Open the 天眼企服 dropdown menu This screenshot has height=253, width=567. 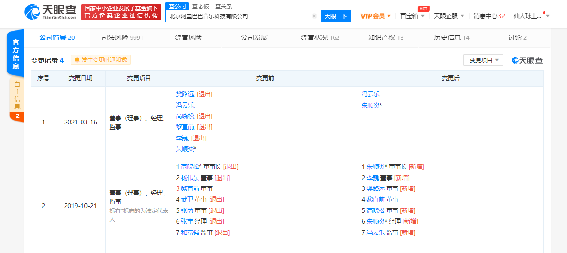coord(449,16)
